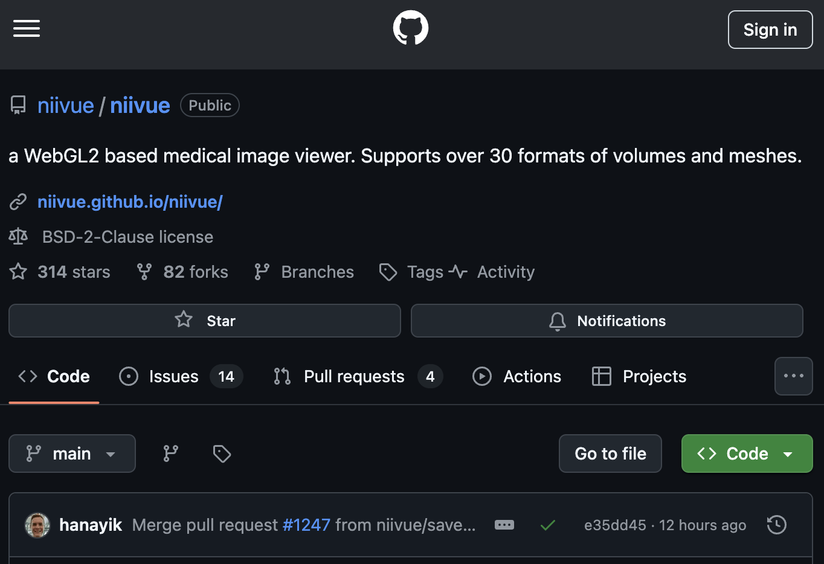The height and width of the screenshot is (564, 824).
Task: Open the green Code dropdown button
Action: click(x=747, y=453)
